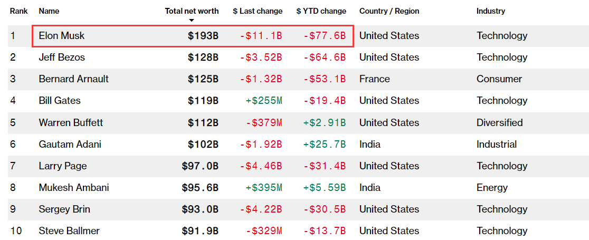The image size is (589, 240).
Task: Click the $ YTD change column header
Action: (x=321, y=11)
